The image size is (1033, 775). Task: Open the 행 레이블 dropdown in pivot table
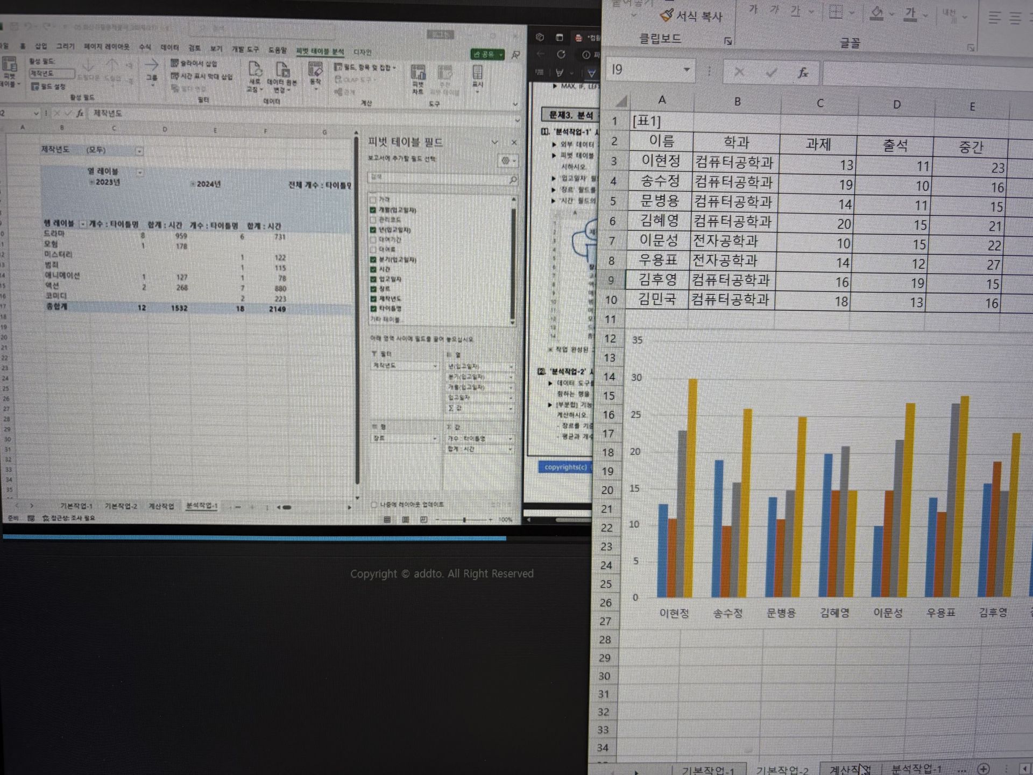click(83, 224)
